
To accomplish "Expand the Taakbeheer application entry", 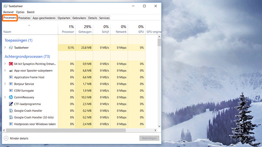I will 5,48.
